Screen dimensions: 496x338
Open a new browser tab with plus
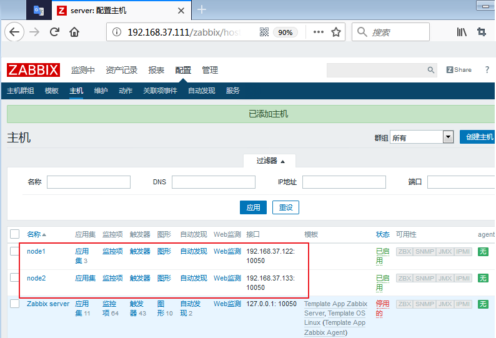point(202,10)
